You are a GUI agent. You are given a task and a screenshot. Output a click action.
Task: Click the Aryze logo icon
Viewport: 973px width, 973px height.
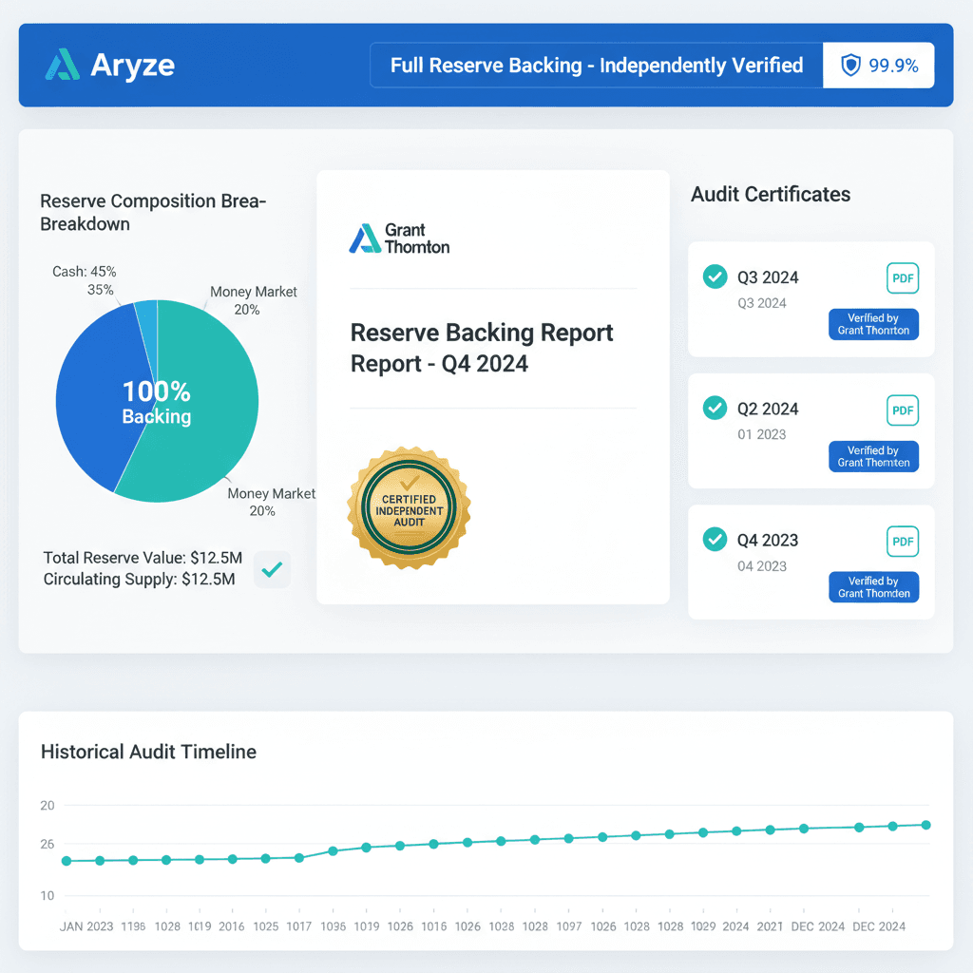pos(61,65)
